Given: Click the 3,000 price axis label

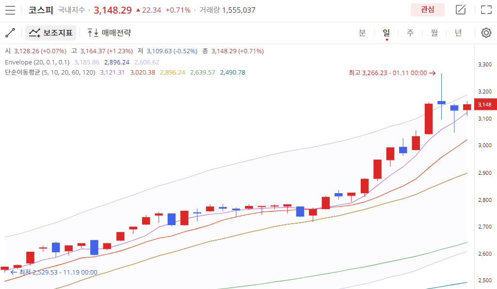Looking at the screenshot, I should 485,146.
